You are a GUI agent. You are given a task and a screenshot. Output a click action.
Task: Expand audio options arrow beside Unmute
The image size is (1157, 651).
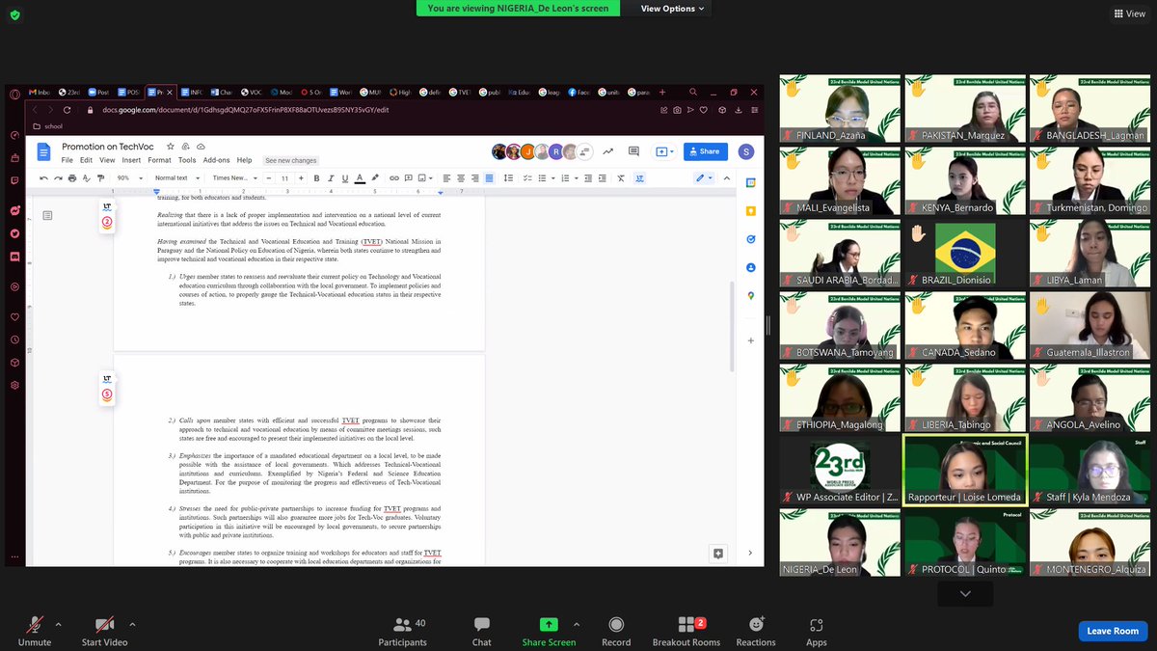click(x=59, y=624)
